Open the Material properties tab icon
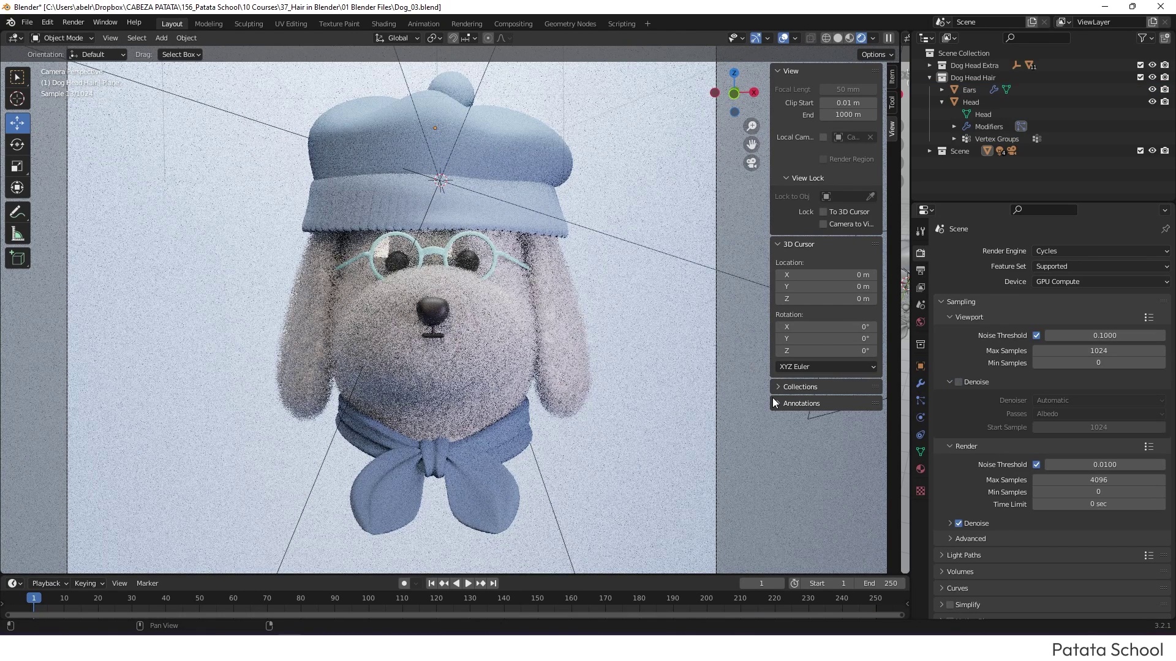 pos(921,469)
